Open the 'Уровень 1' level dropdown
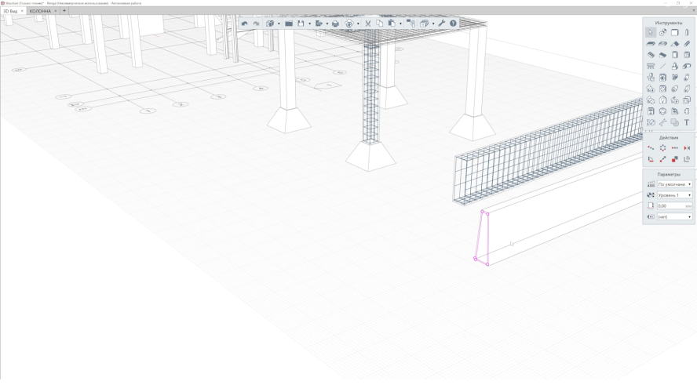 (x=674, y=195)
